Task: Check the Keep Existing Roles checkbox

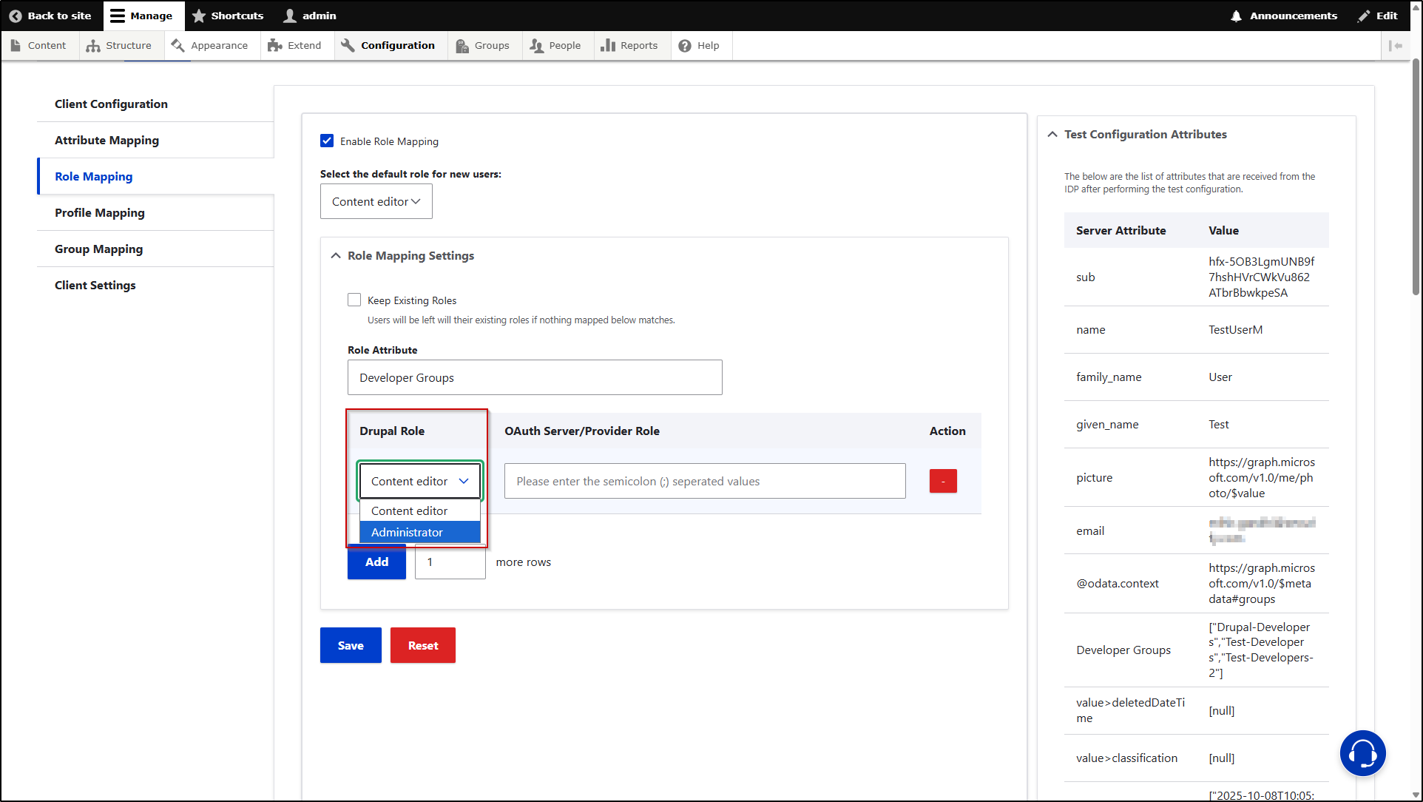Action: click(354, 300)
